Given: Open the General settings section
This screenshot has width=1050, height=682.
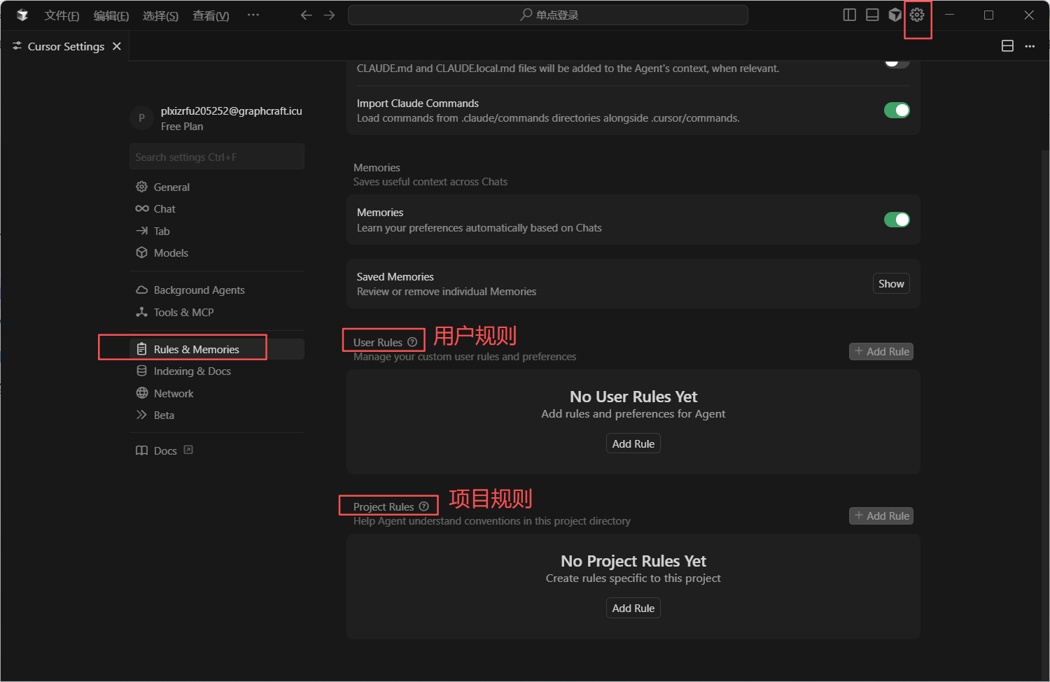Looking at the screenshot, I should click(x=217, y=187).
